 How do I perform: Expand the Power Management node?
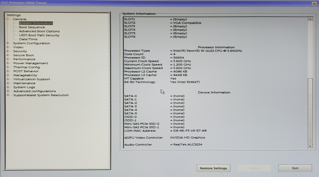point(8,63)
